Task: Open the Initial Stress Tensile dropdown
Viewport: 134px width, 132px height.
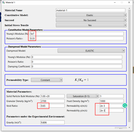Action: pyautogui.click(x=91, y=25)
